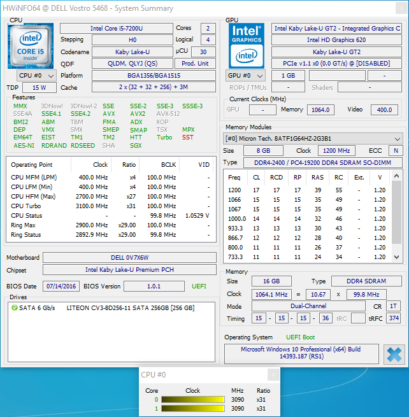
Task: Click the Dual-Channel mode field
Action: point(308,306)
